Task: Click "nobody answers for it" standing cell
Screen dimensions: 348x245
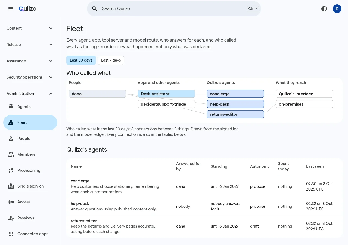Action: 225,206
